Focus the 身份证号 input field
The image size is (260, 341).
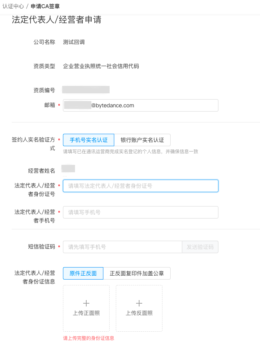[x=141, y=186]
